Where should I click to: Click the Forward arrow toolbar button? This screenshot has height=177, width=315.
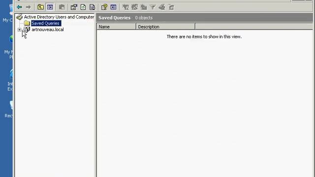(x=29, y=7)
